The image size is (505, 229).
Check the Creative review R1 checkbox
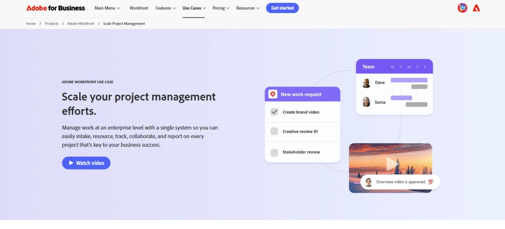(x=274, y=132)
